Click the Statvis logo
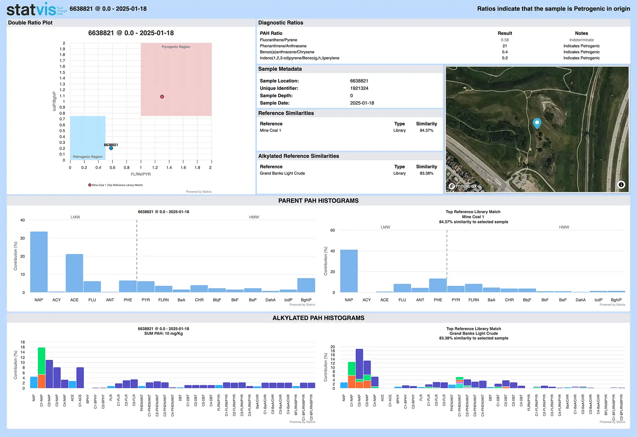The image size is (637, 437). pos(36,9)
